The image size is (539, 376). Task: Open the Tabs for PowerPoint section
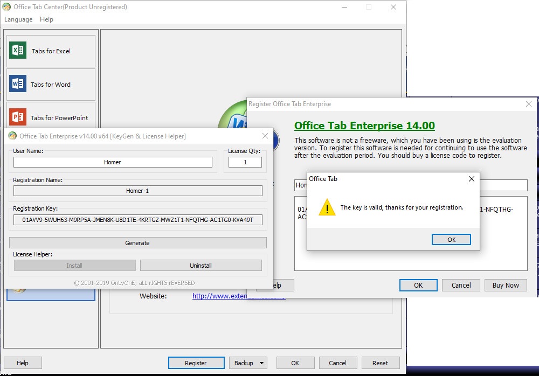click(x=51, y=115)
